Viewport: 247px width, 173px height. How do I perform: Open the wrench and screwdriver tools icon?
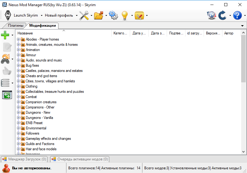[84, 15]
